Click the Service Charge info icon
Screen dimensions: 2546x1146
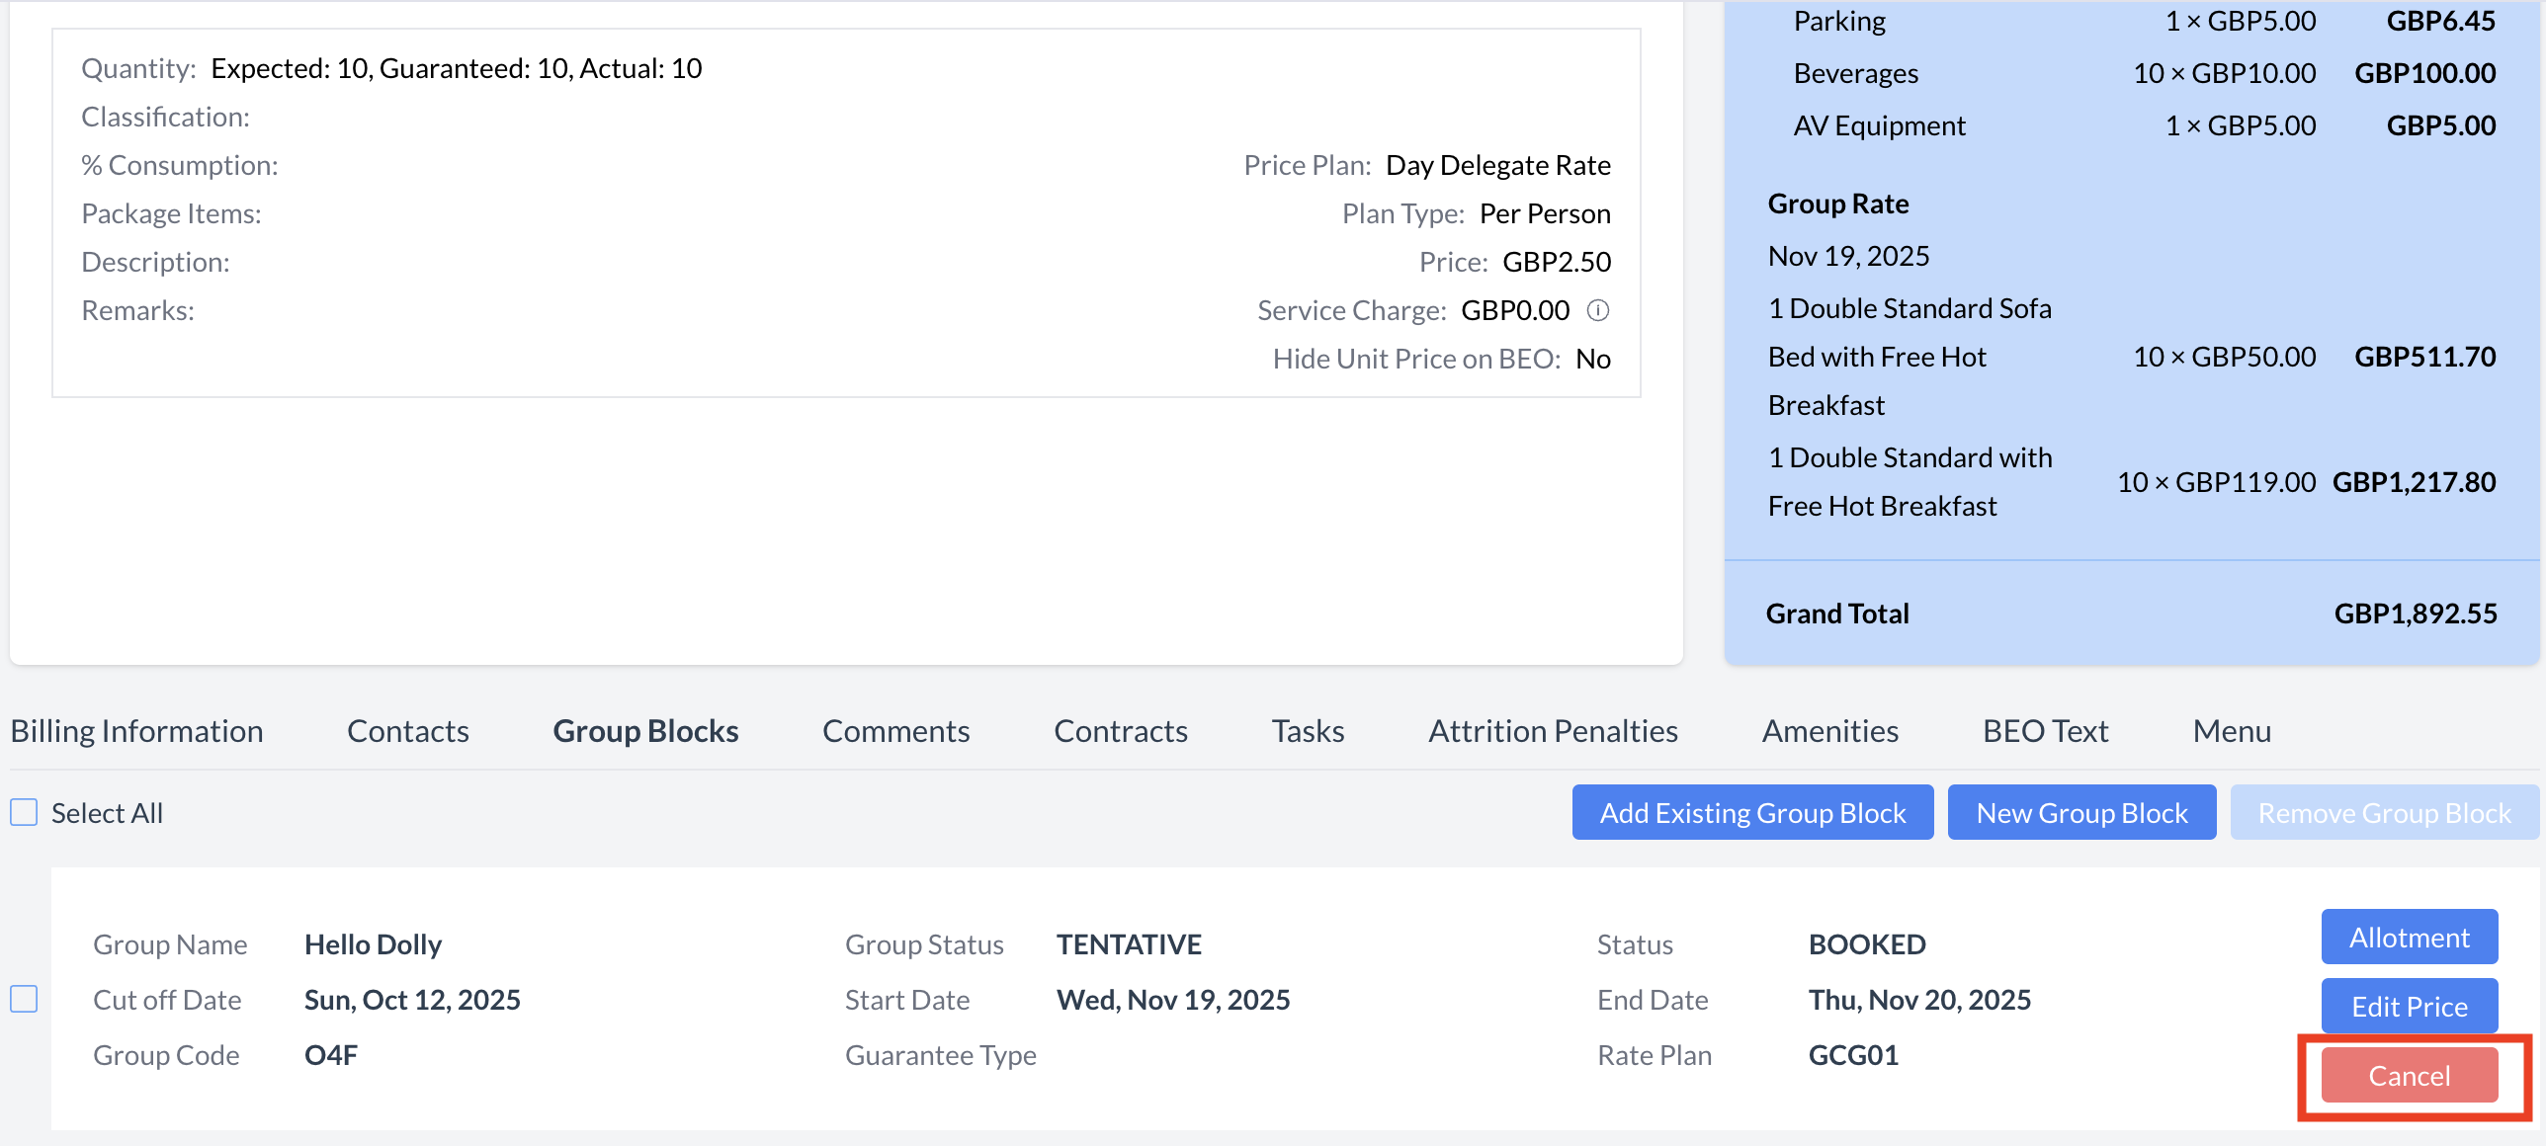click(1598, 310)
